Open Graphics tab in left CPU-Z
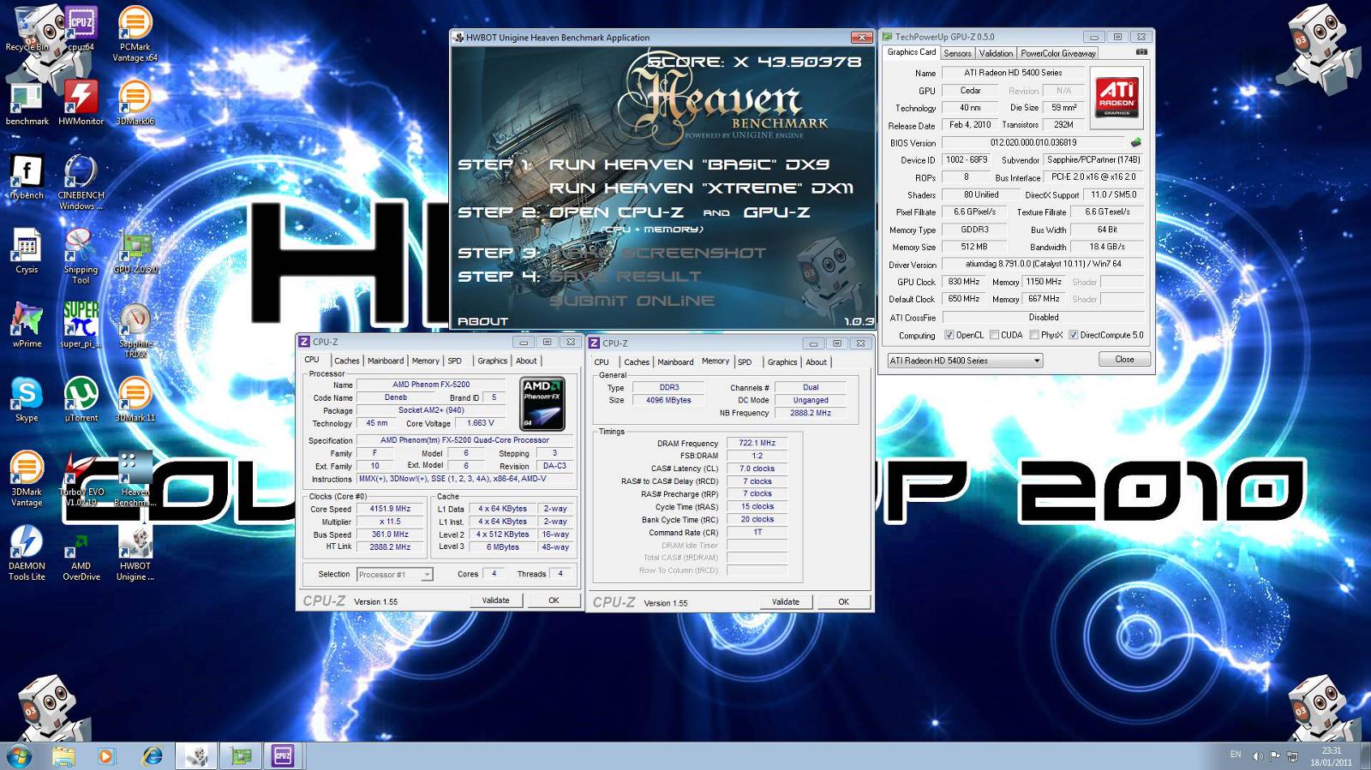The image size is (1371, 770). tap(492, 361)
